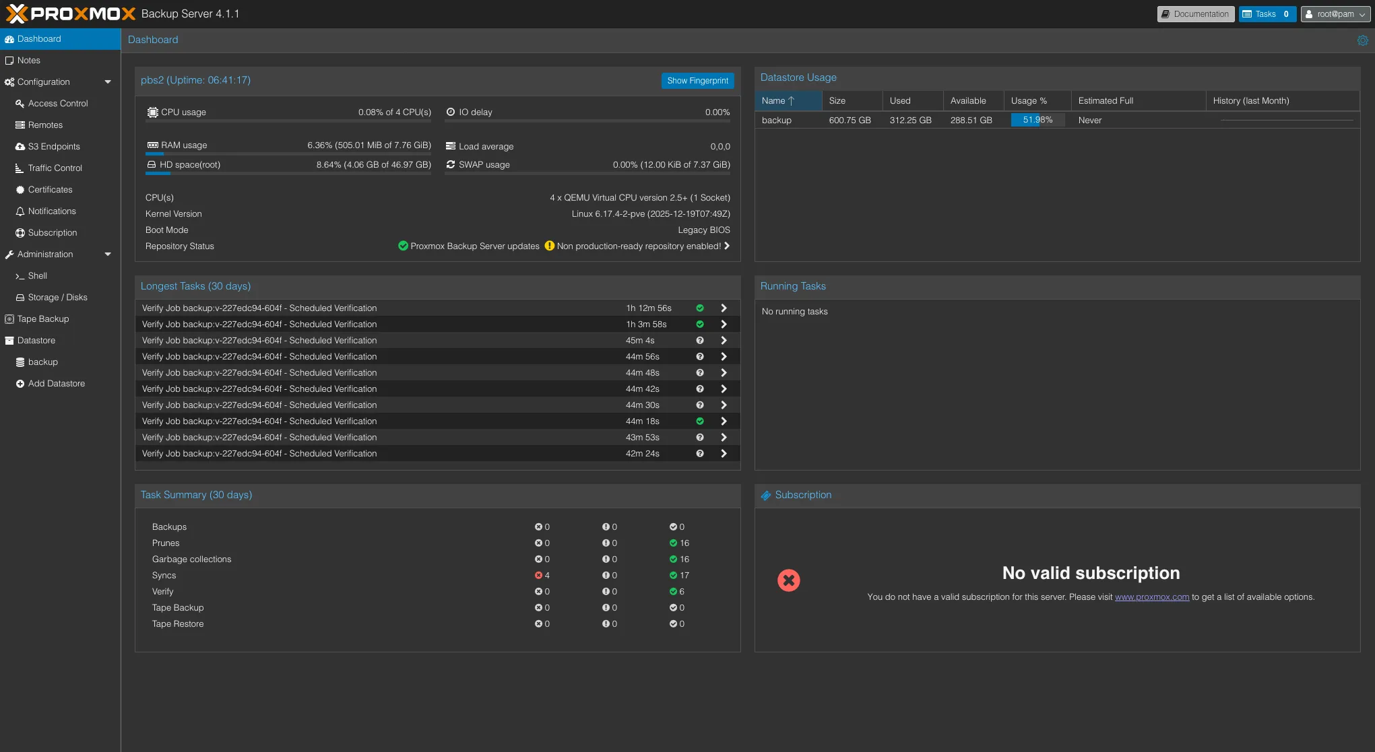Open the Shell console entry

[x=37, y=276]
